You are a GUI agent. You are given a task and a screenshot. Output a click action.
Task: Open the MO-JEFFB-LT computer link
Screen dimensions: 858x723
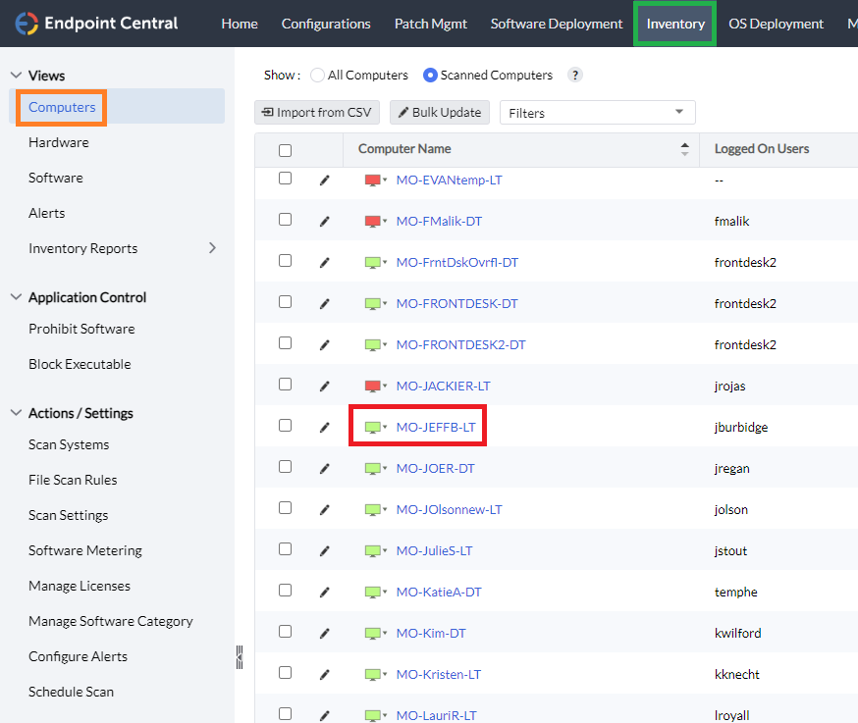pyautogui.click(x=436, y=427)
